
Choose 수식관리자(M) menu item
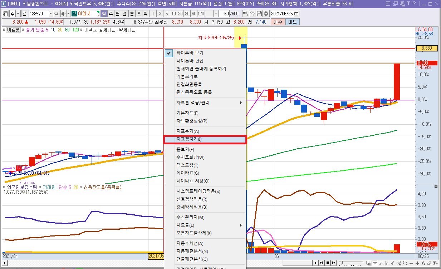205,218
